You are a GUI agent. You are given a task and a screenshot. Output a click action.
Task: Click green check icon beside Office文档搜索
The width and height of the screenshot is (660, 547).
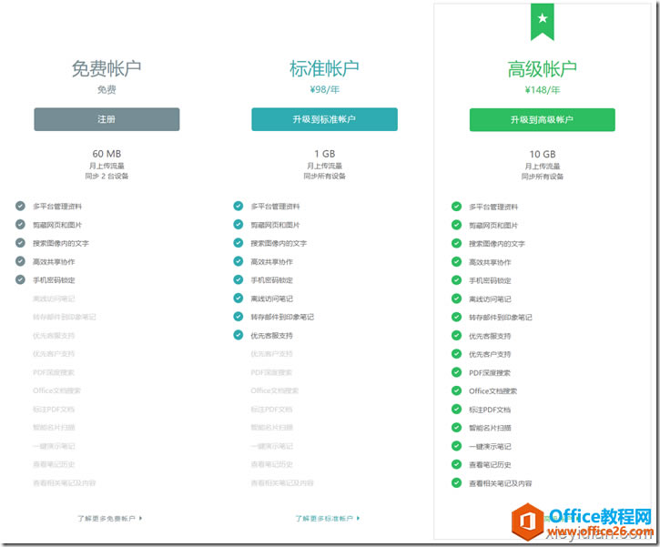[456, 390]
